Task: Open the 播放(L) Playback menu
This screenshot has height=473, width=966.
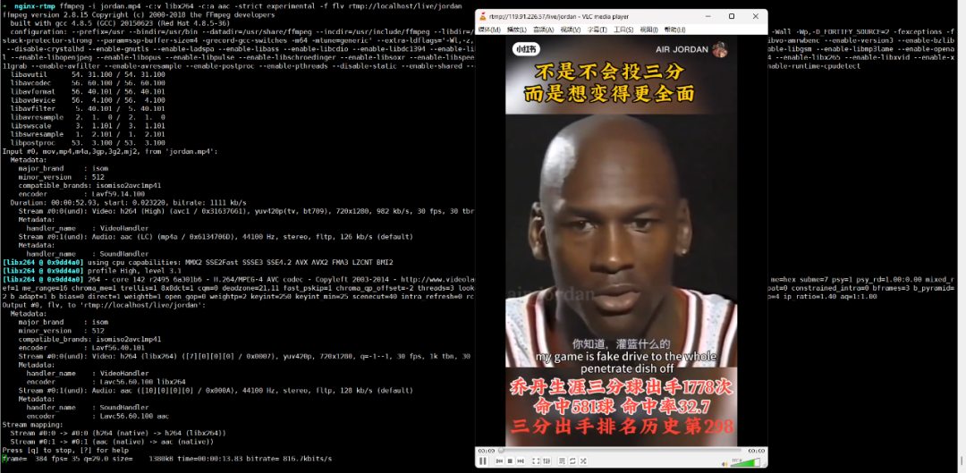Action: 516,30
